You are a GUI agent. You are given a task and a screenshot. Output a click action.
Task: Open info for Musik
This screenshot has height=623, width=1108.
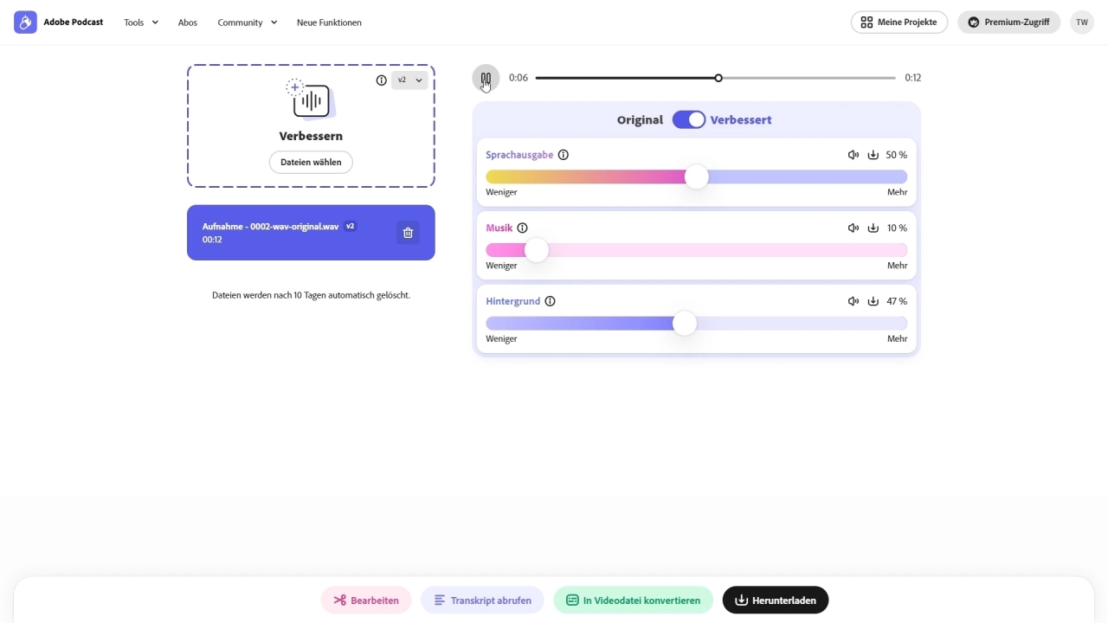coord(522,228)
